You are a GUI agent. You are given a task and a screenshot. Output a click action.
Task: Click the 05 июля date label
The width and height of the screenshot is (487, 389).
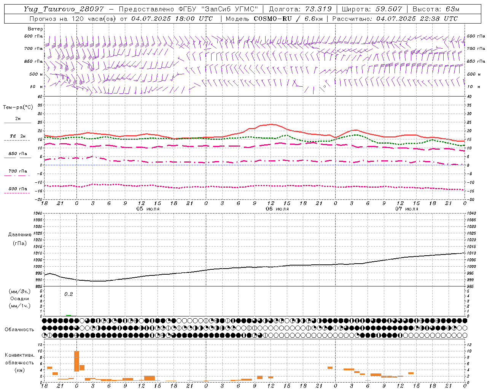tap(148, 209)
